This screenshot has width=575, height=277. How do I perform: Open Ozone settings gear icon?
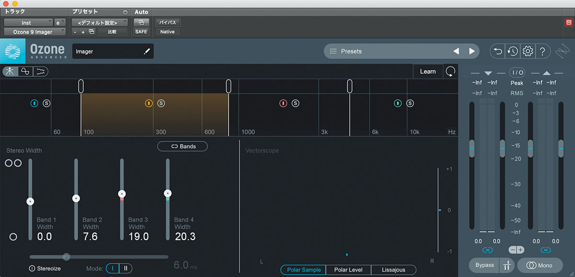[528, 51]
